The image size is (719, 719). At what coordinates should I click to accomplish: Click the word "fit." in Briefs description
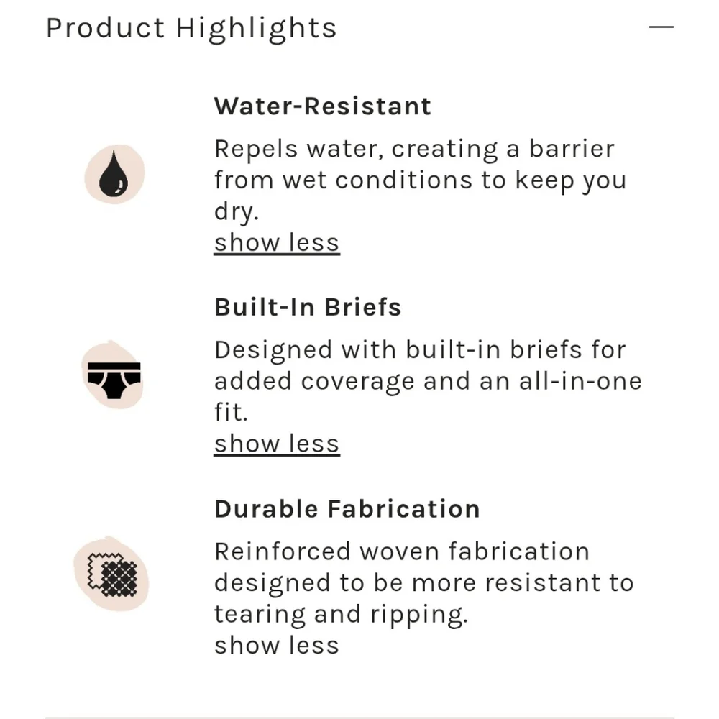pyautogui.click(x=231, y=413)
